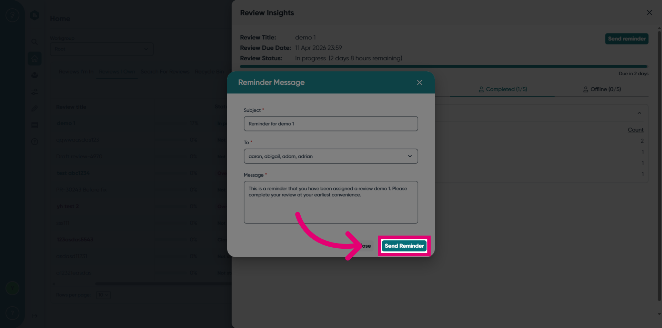
Task: Open the group/people icon in the sidebar
Action: click(x=34, y=75)
